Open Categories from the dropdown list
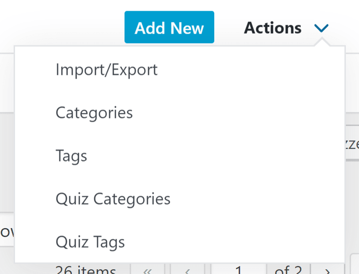This screenshot has height=274, width=359. [94, 113]
